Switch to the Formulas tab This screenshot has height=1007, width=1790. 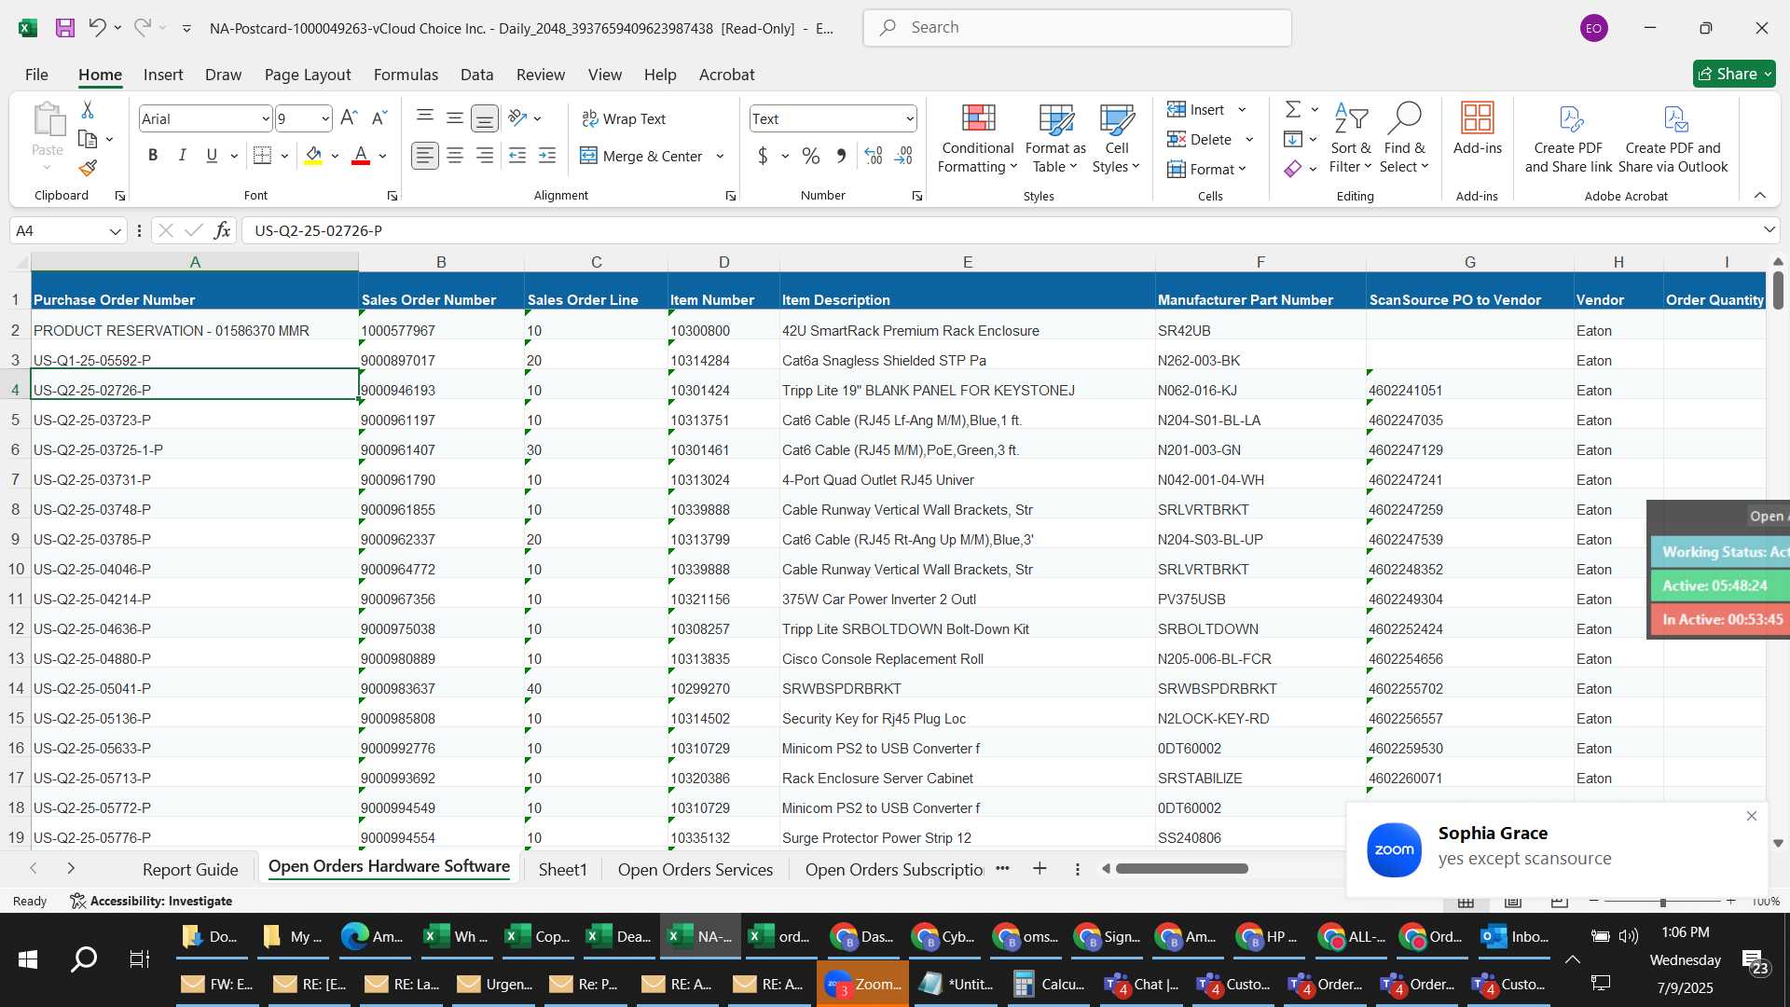coord(406,75)
